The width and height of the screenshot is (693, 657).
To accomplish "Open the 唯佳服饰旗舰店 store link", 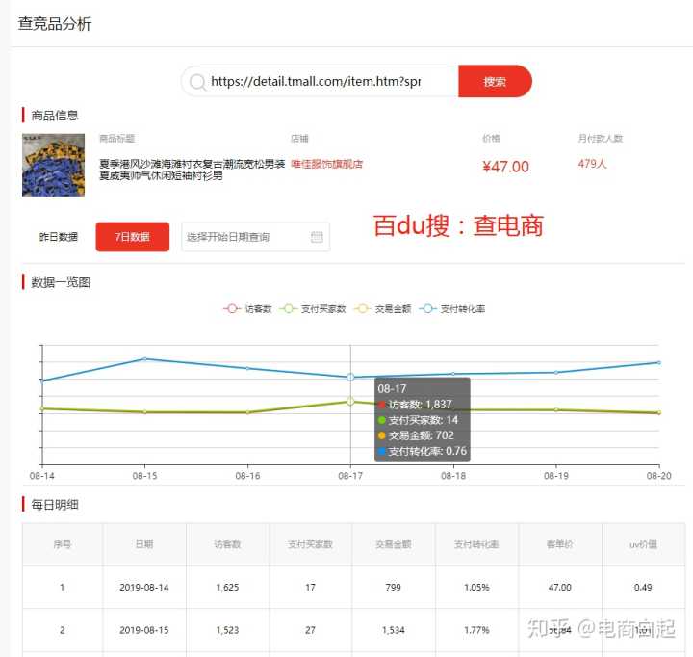I will point(327,164).
